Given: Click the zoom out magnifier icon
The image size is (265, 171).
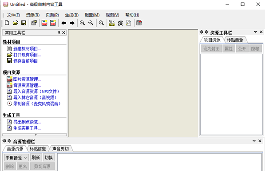Looking at the screenshot, I should coord(91,23).
